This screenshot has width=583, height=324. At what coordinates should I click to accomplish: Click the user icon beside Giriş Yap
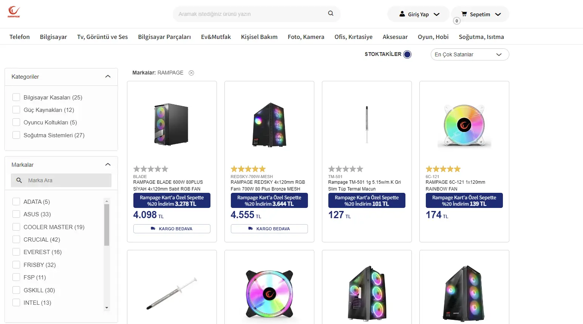402,14
